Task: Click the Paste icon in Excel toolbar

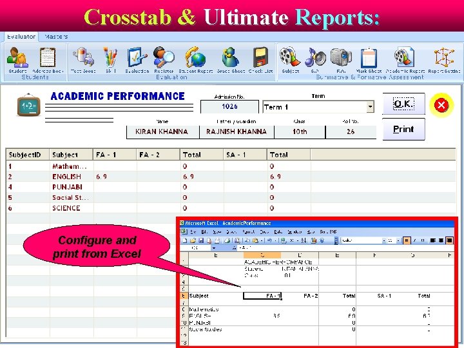Action: coord(255,240)
